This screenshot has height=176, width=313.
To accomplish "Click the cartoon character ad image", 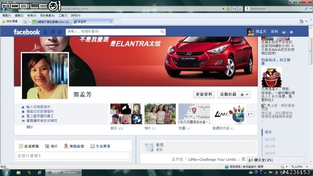I will (271, 77).
